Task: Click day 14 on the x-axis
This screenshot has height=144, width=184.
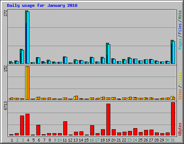Action: click(81, 140)
